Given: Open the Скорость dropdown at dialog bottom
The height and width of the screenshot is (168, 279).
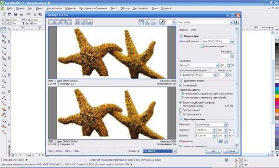Looking at the screenshot, I should pos(175,151).
